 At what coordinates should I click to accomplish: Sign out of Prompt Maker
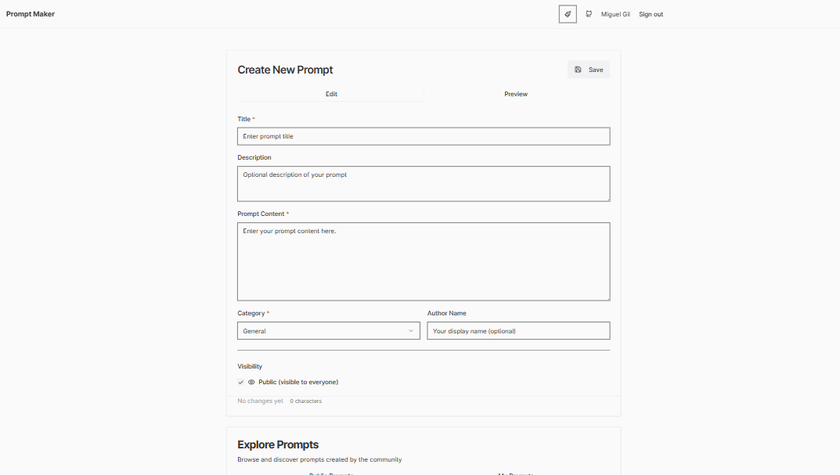(x=651, y=14)
